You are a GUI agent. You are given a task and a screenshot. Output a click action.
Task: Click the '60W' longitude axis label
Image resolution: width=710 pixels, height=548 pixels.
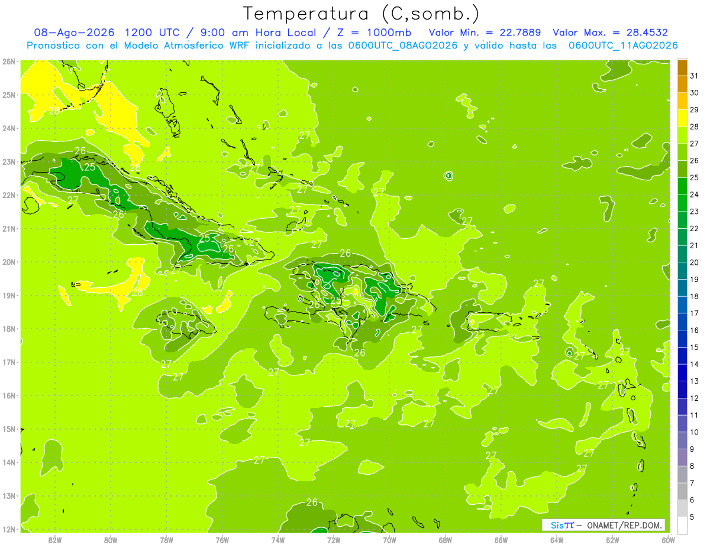(x=669, y=540)
